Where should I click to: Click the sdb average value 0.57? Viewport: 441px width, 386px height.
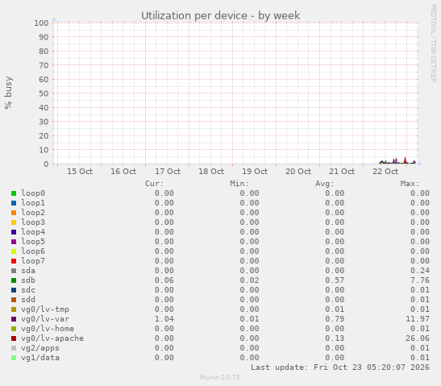(335, 280)
